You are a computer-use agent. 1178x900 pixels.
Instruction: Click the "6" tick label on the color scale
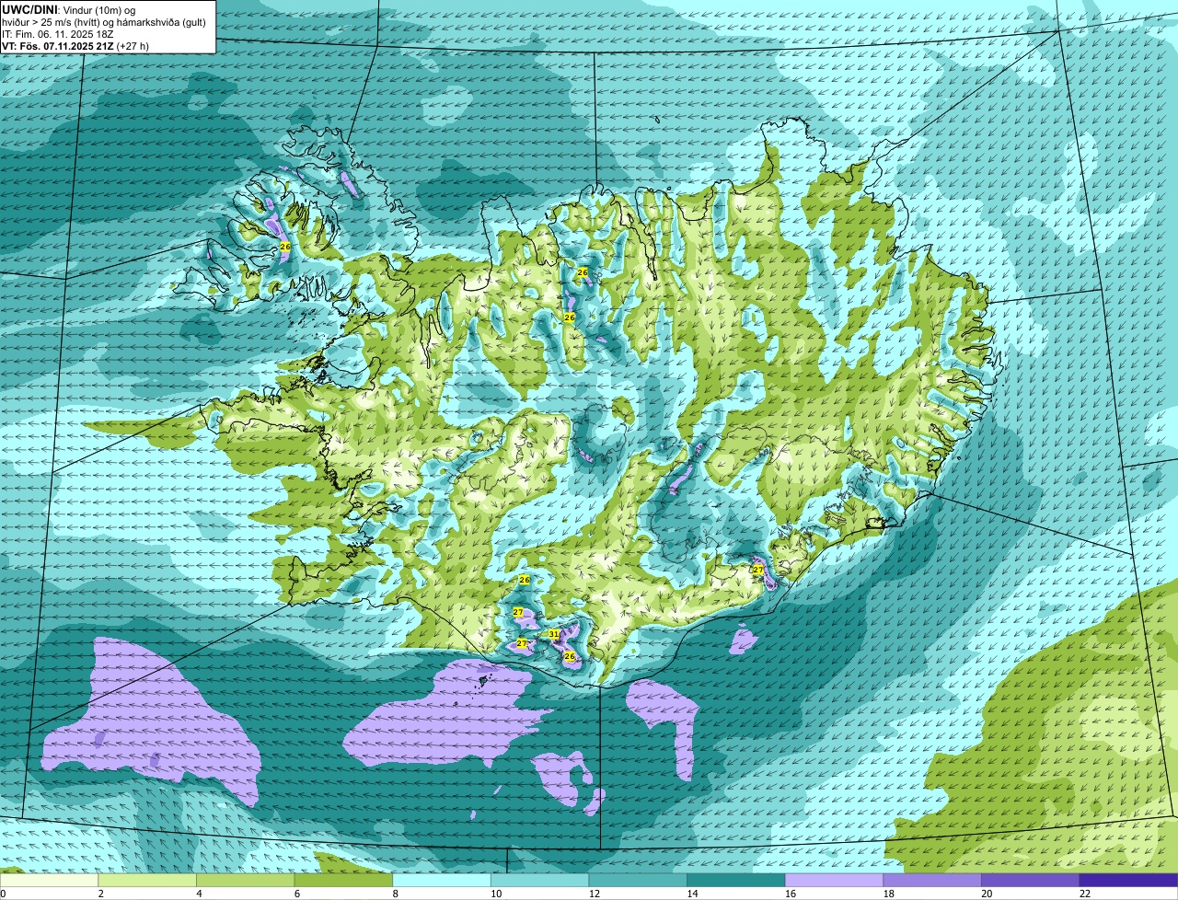(296, 894)
